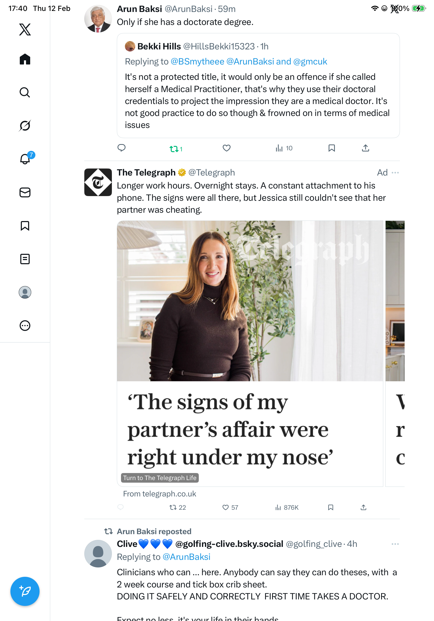Open Arun Baksi's profile picture
Viewport: 434px width, 621px height.
tap(98, 19)
